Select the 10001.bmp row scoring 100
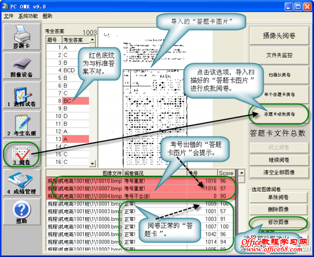 point(141,204)
